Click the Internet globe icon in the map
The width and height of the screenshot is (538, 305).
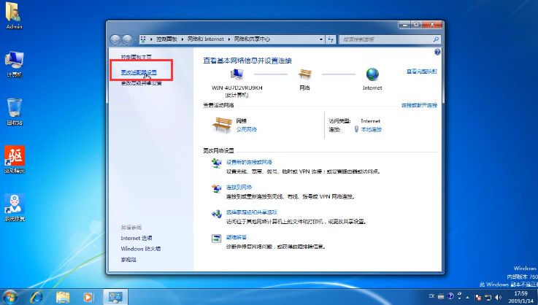point(372,74)
